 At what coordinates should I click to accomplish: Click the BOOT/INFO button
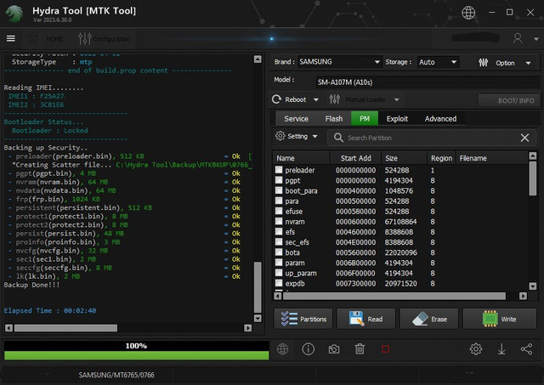click(508, 100)
